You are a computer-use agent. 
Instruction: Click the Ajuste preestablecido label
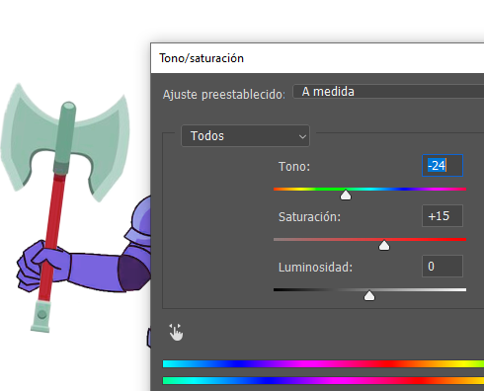[224, 94]
